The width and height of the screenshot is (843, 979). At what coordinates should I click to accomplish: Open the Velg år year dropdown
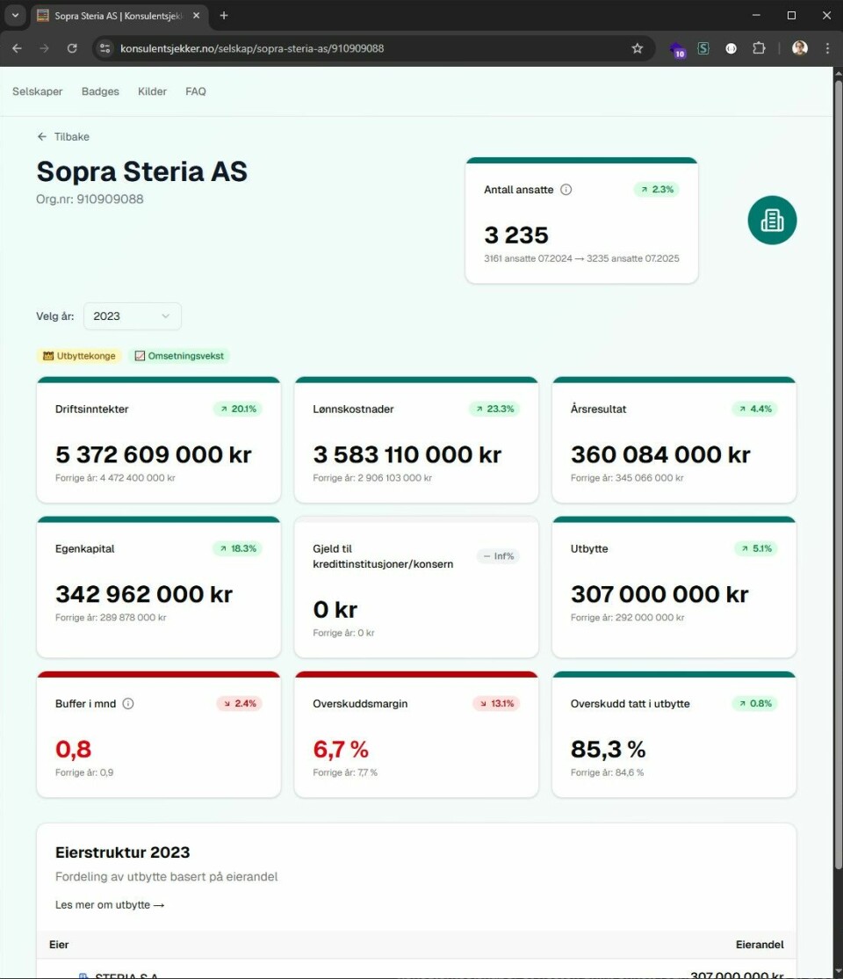pyautogui.click(x=133, y=315)
